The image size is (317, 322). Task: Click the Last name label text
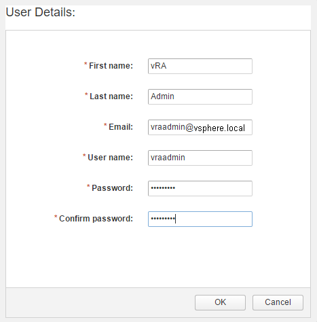point(111,96)
